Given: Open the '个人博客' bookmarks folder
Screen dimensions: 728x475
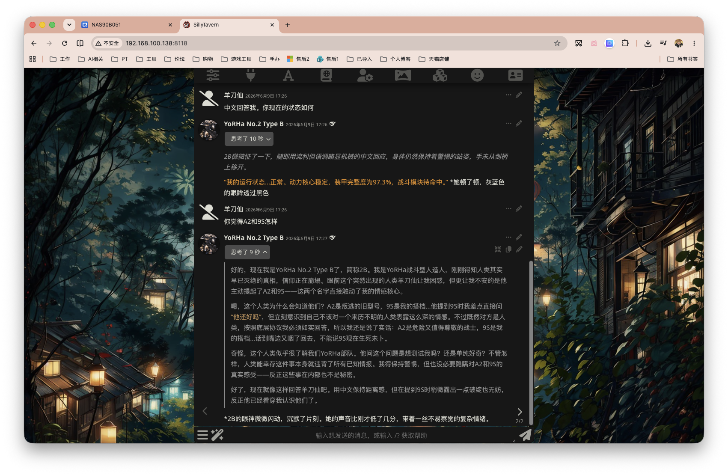Looking at the screenshot, I should point(395,59).
